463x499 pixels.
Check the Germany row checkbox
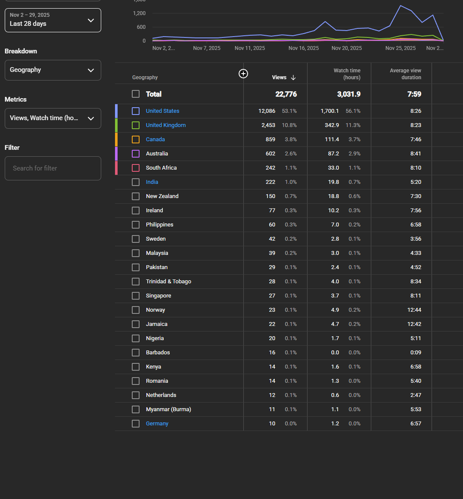136,424
